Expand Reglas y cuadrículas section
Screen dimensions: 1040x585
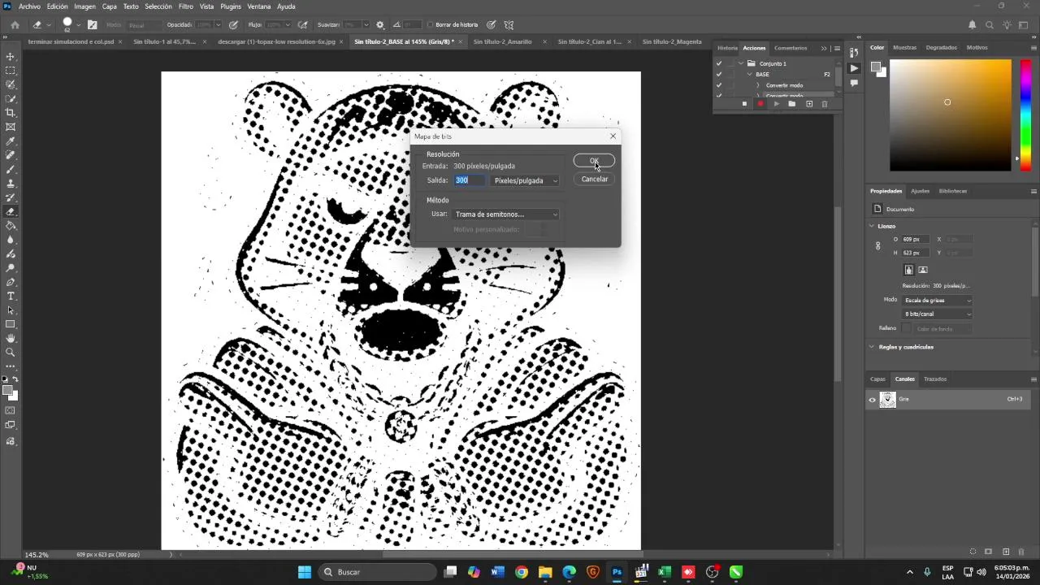(x=872, y=347)
